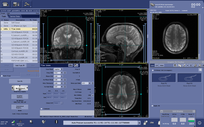This screenshot has width=204, height=127.
Task: Open Imaging Options button
Action: pyautogui.click(x=20, y=97)
